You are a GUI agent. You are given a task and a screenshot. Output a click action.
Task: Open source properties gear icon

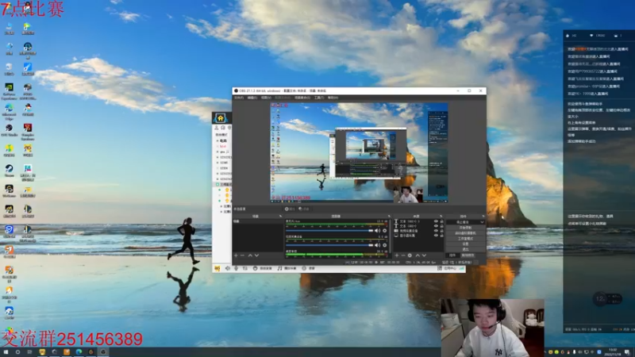point(410,255)
